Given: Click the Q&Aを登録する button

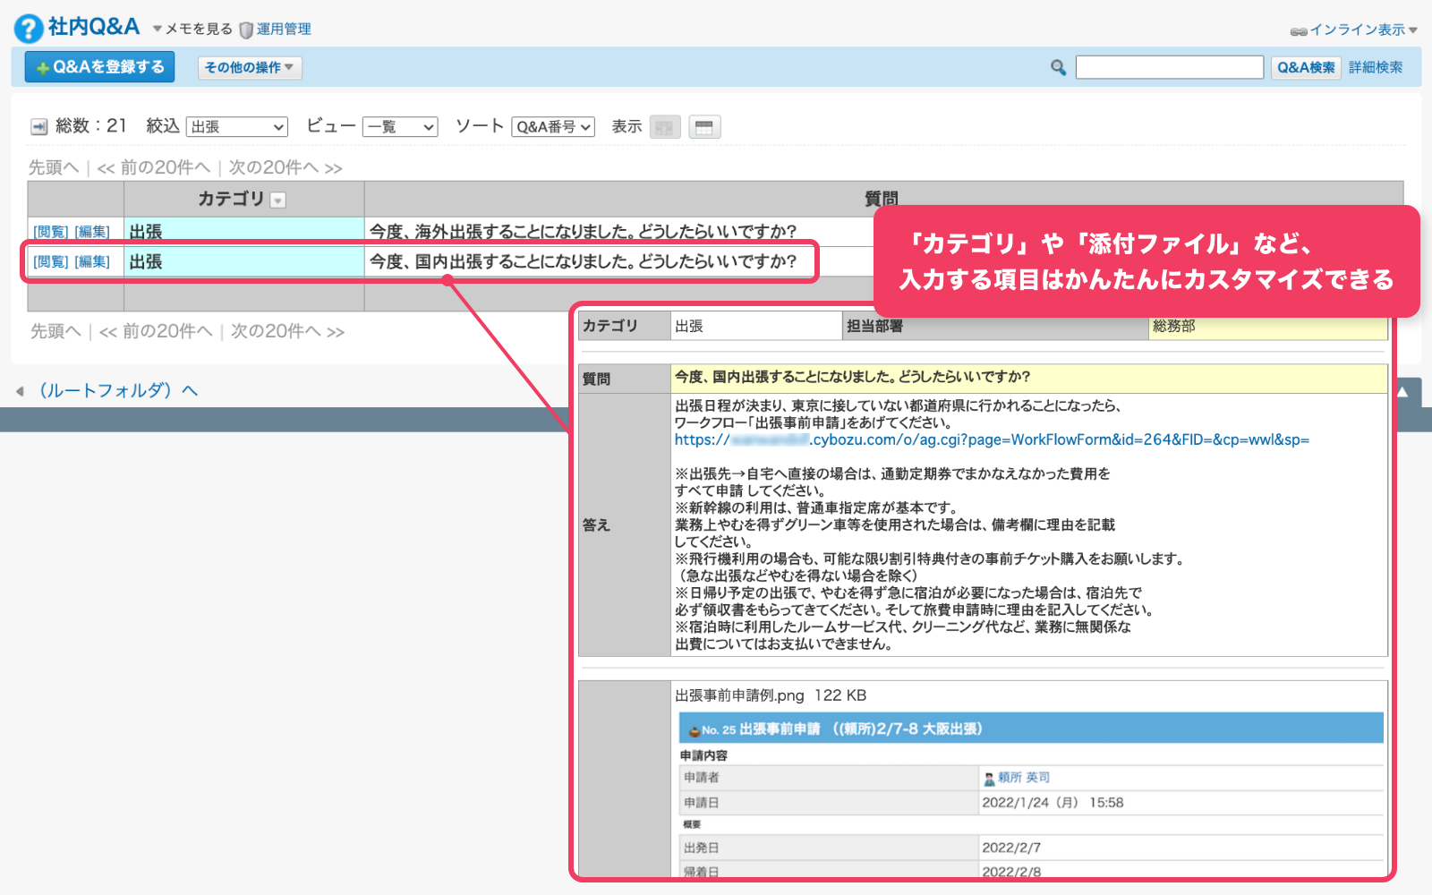Looking at the screenshot, I should (x=99, y=67).
